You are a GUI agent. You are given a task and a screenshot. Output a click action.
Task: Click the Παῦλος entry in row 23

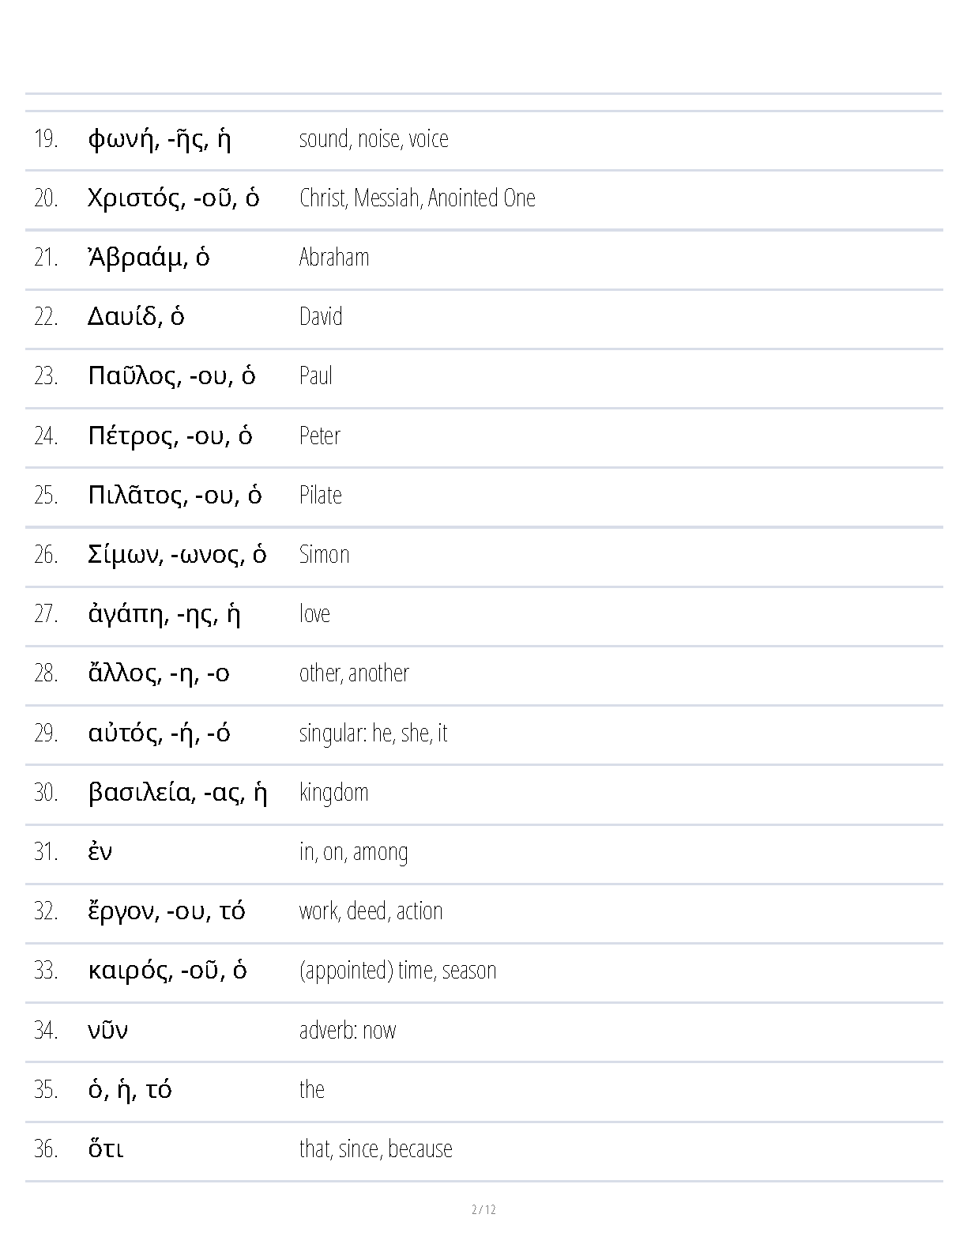point(171,376)
